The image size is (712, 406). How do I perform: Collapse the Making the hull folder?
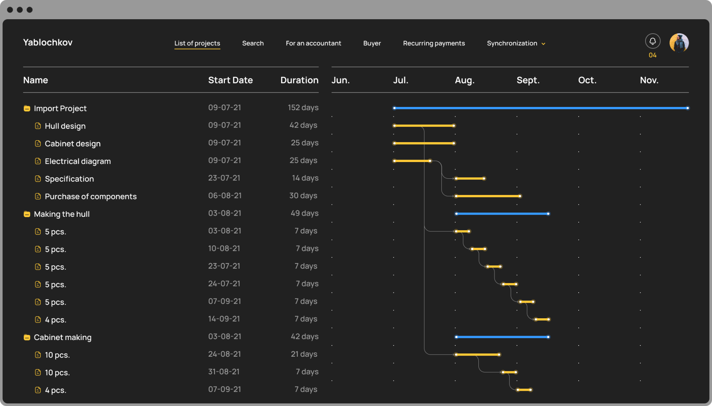27,214
